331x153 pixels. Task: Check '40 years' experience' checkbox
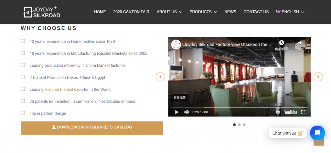click(x=23, y=41)
